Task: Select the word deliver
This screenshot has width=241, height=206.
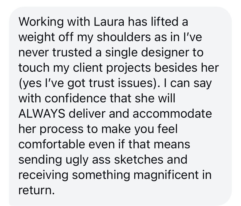Action: pyautogui.click(x=87, y=114)
